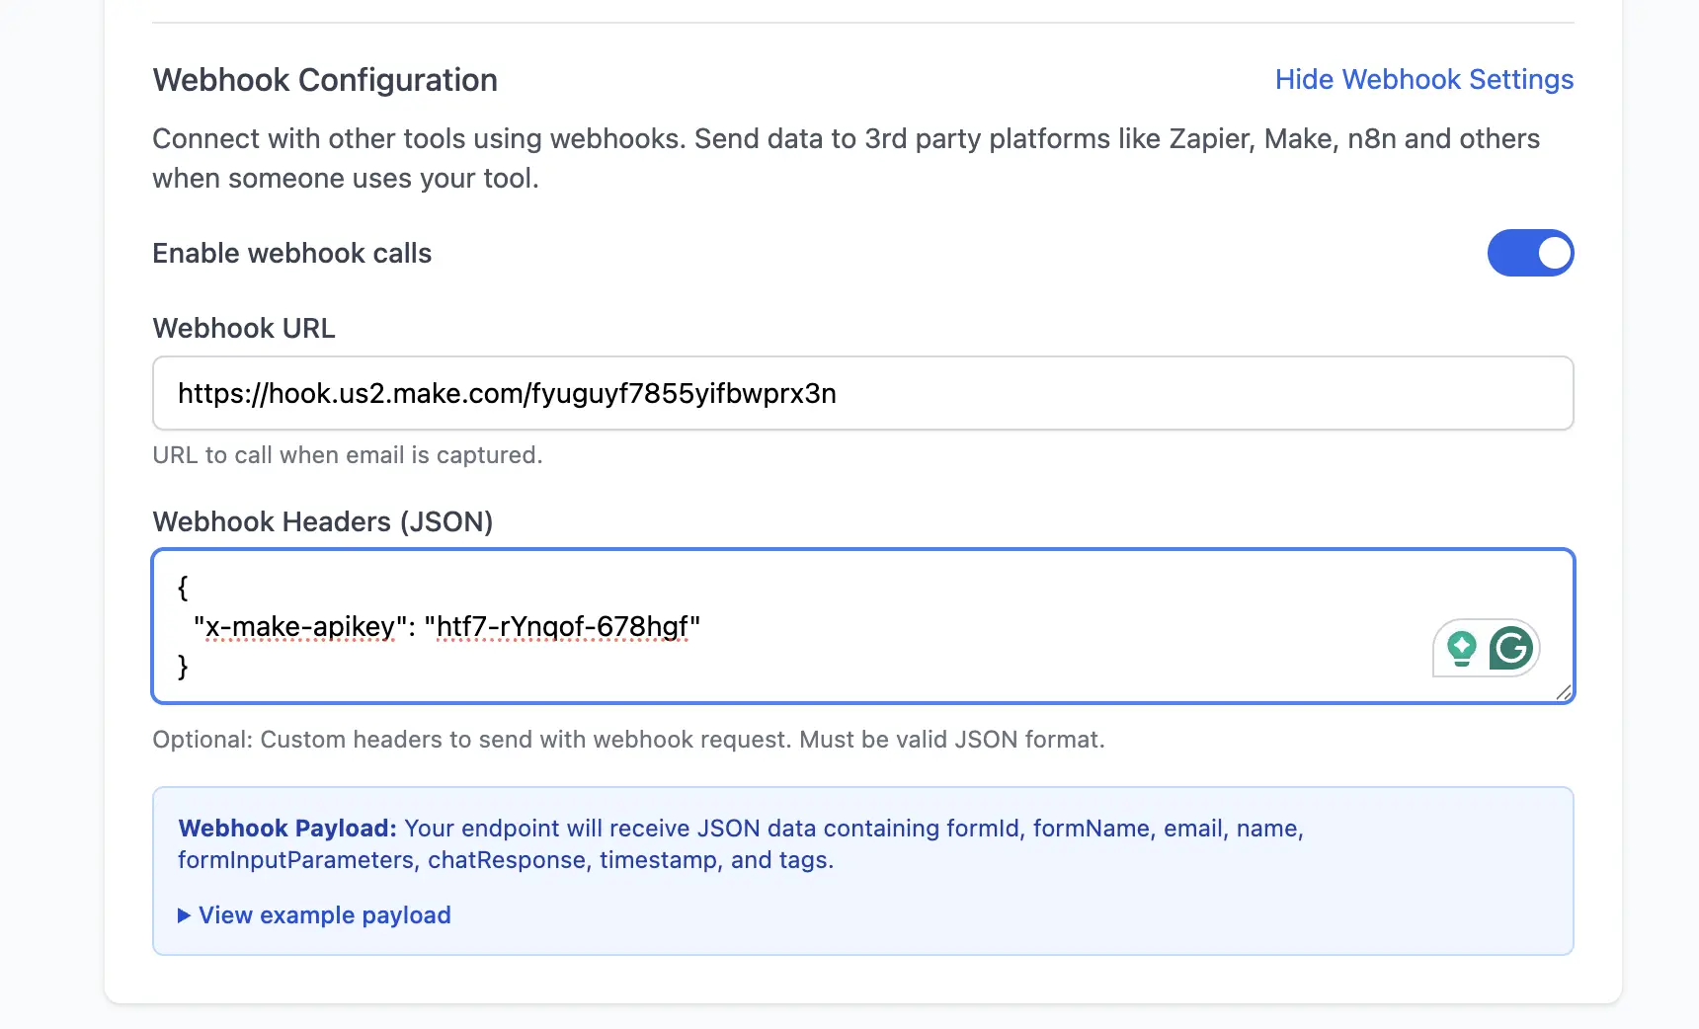The image size is (1699, 1029).
Task: Select the "x-make-apikey" header key text
Action: (x=300, y=627)
